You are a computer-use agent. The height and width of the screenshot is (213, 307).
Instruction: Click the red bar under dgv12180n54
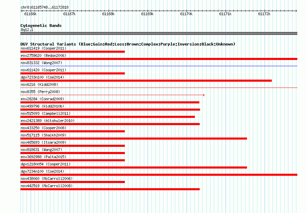[133, 168]
